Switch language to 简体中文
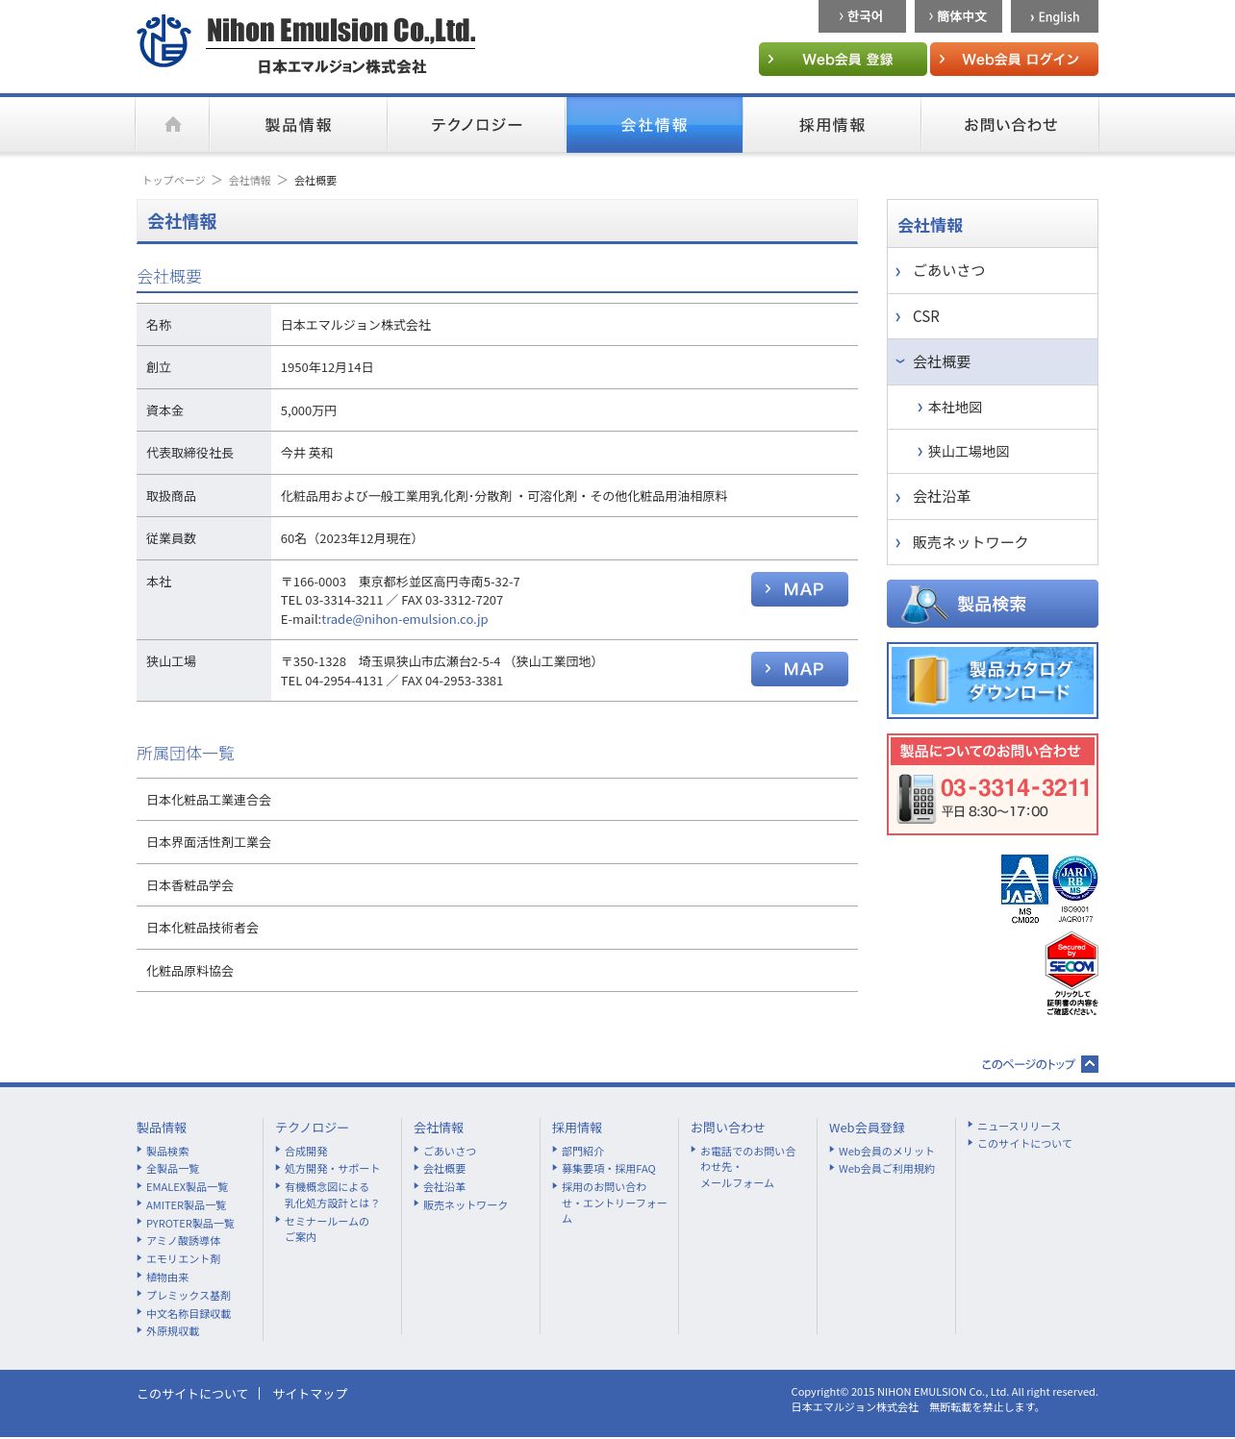 (x=958, y=16)
